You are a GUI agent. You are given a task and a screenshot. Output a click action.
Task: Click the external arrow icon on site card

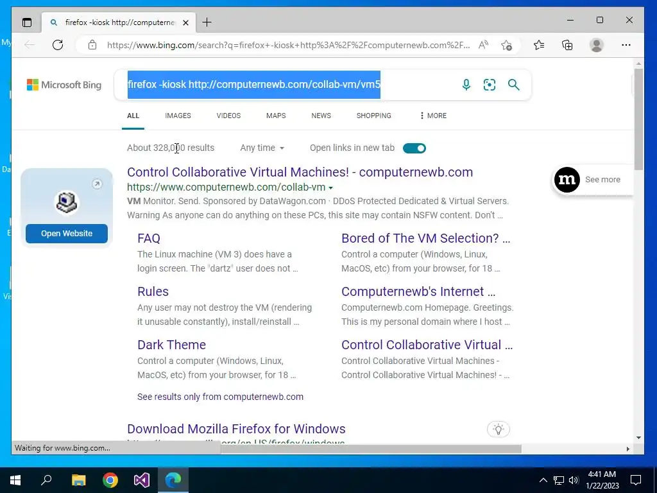point(97,184)
